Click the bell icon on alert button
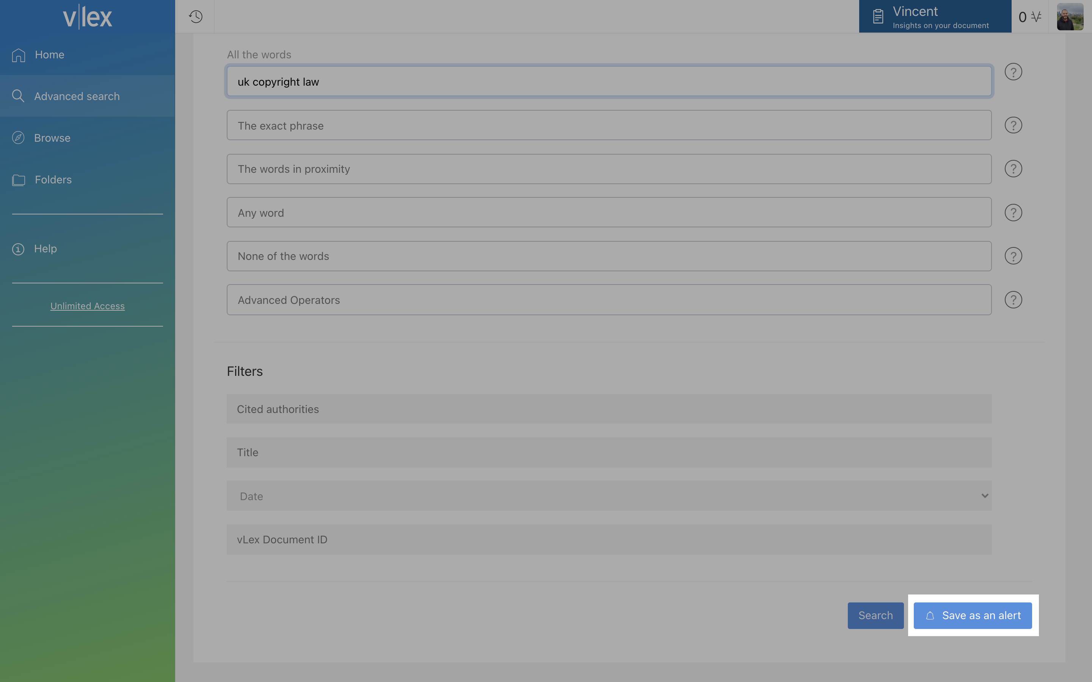 [930, 616]
